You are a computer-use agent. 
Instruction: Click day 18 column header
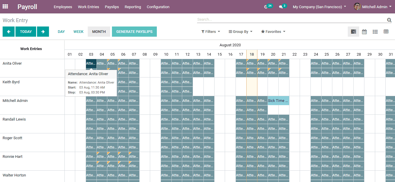[x=252, y=54]
